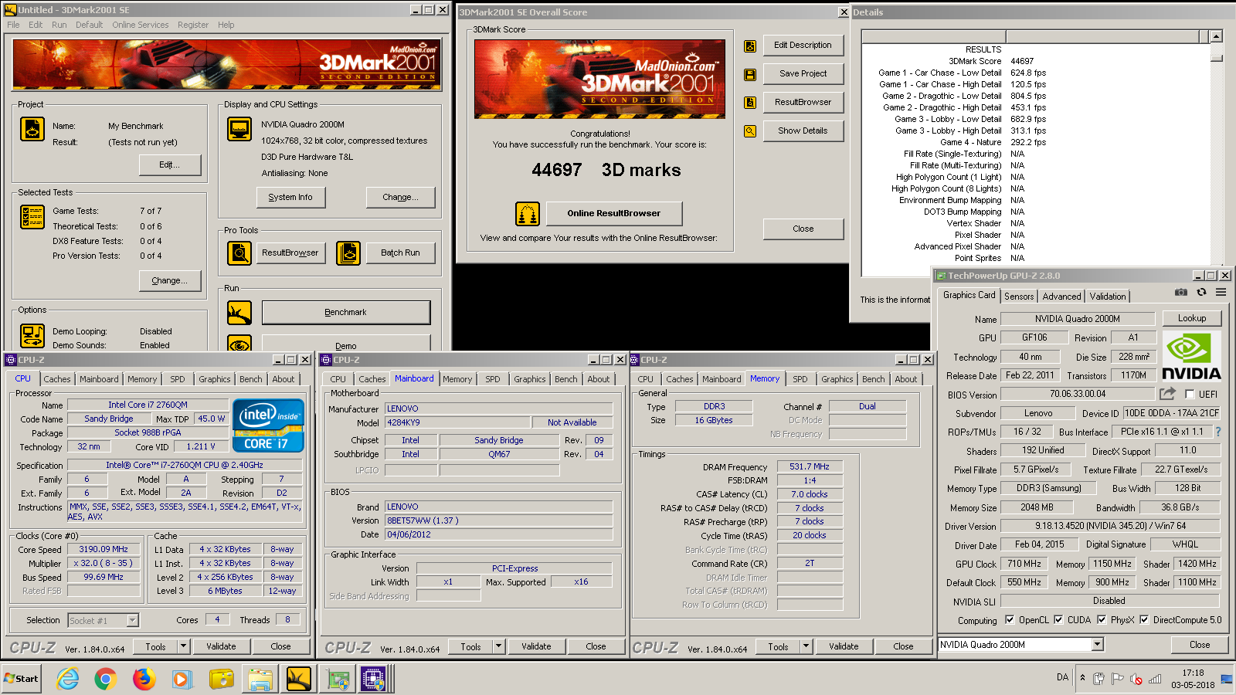Open Internet Explorer from the taskbar

point(69,680)
